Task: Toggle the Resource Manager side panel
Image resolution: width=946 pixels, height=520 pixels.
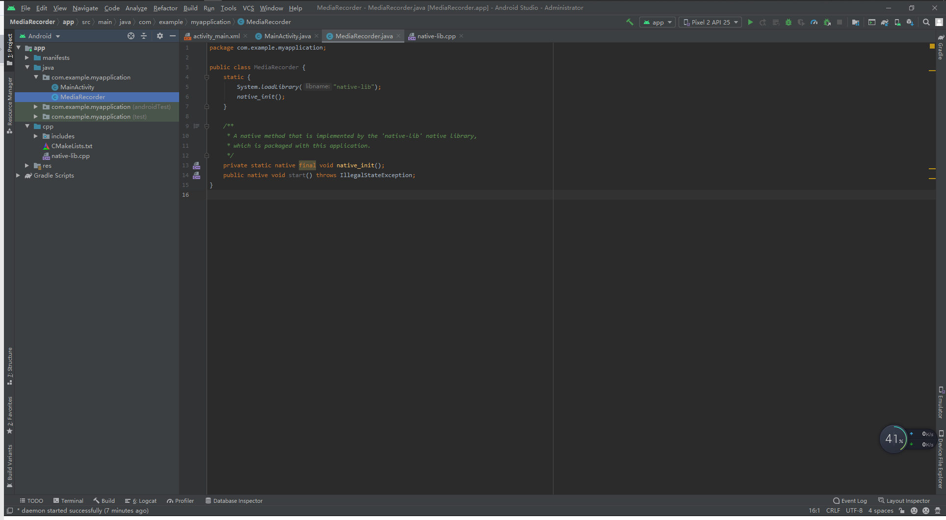Action: click(x=9, y=105)
